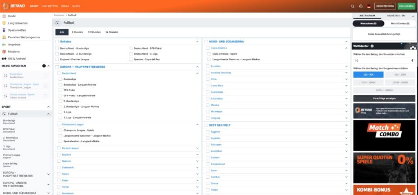
Task: Click the REGISTRIEREN button
Action: click(385, 6)
